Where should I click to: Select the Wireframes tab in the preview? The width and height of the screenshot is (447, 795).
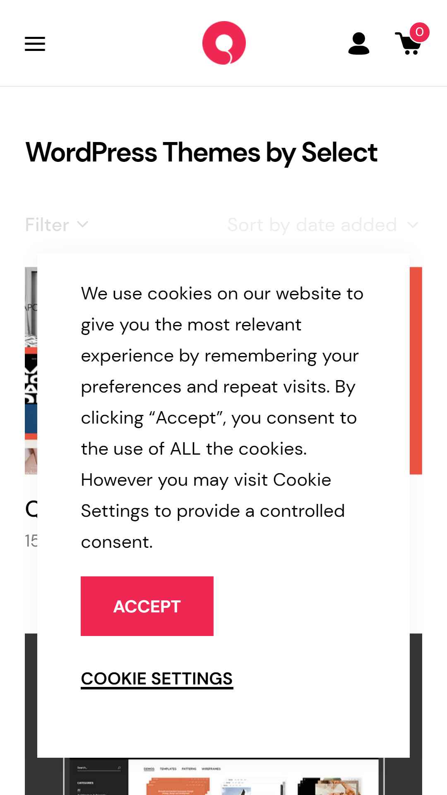[211, 769]
